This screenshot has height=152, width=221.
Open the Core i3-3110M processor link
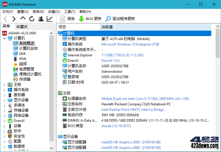tap(145, 99)
